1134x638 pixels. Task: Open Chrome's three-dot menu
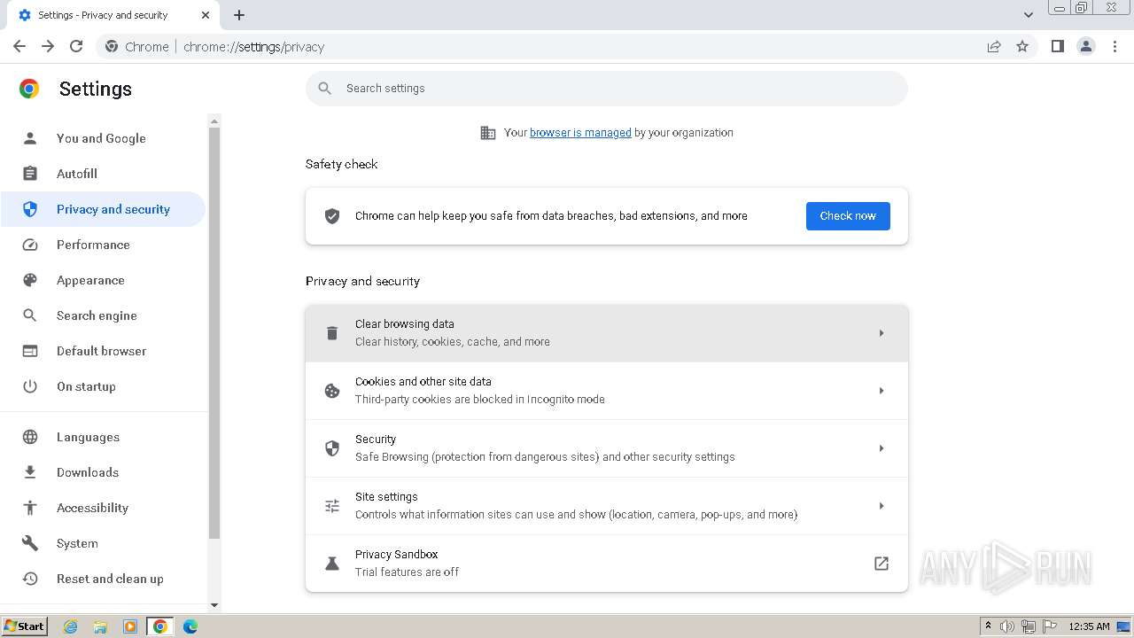(1115, 46)
